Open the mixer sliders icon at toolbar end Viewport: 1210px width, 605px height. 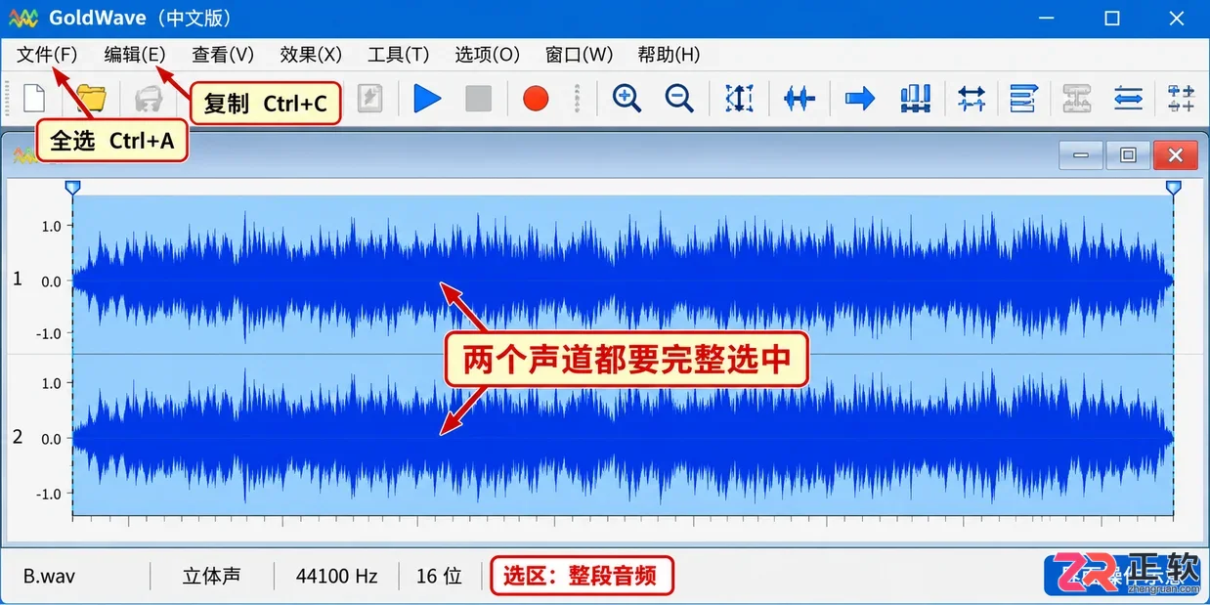coord(1182,98)
